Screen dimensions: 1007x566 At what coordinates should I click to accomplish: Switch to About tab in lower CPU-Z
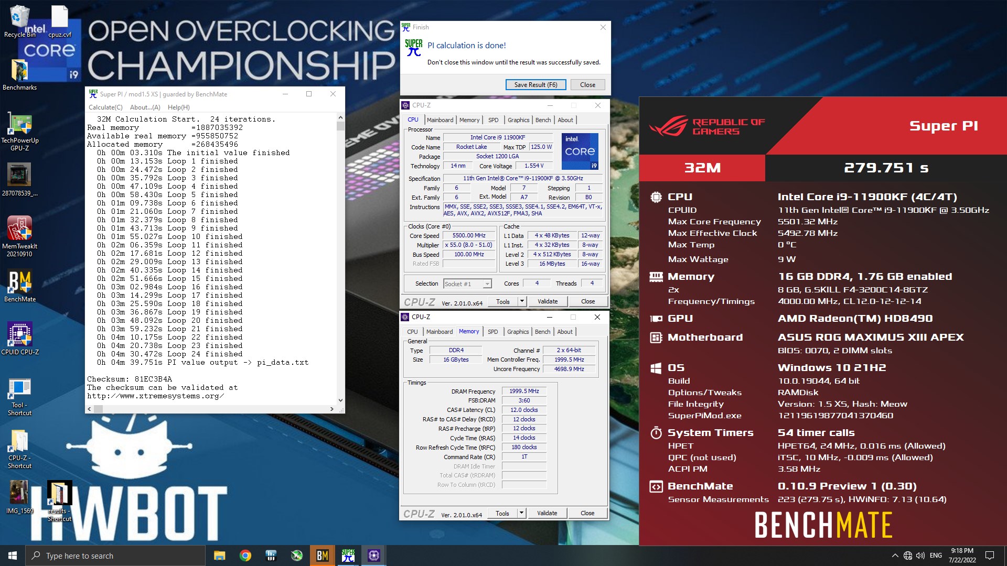(x=564, y=332)
